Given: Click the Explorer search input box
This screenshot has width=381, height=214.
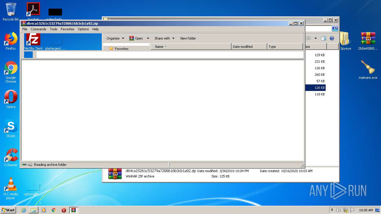Looking at the screenshot, I should pos(318,29).
